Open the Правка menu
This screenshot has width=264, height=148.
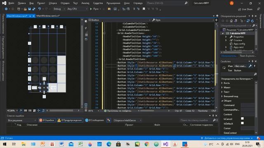coord(22,3)
